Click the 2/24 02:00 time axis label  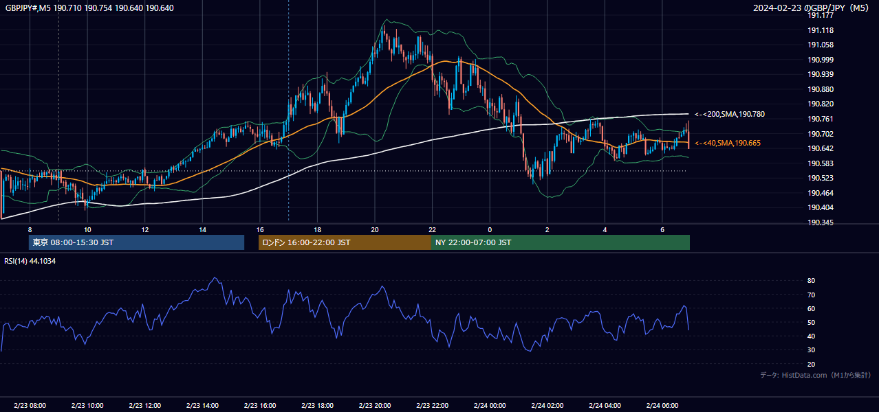tap(547, 406)
